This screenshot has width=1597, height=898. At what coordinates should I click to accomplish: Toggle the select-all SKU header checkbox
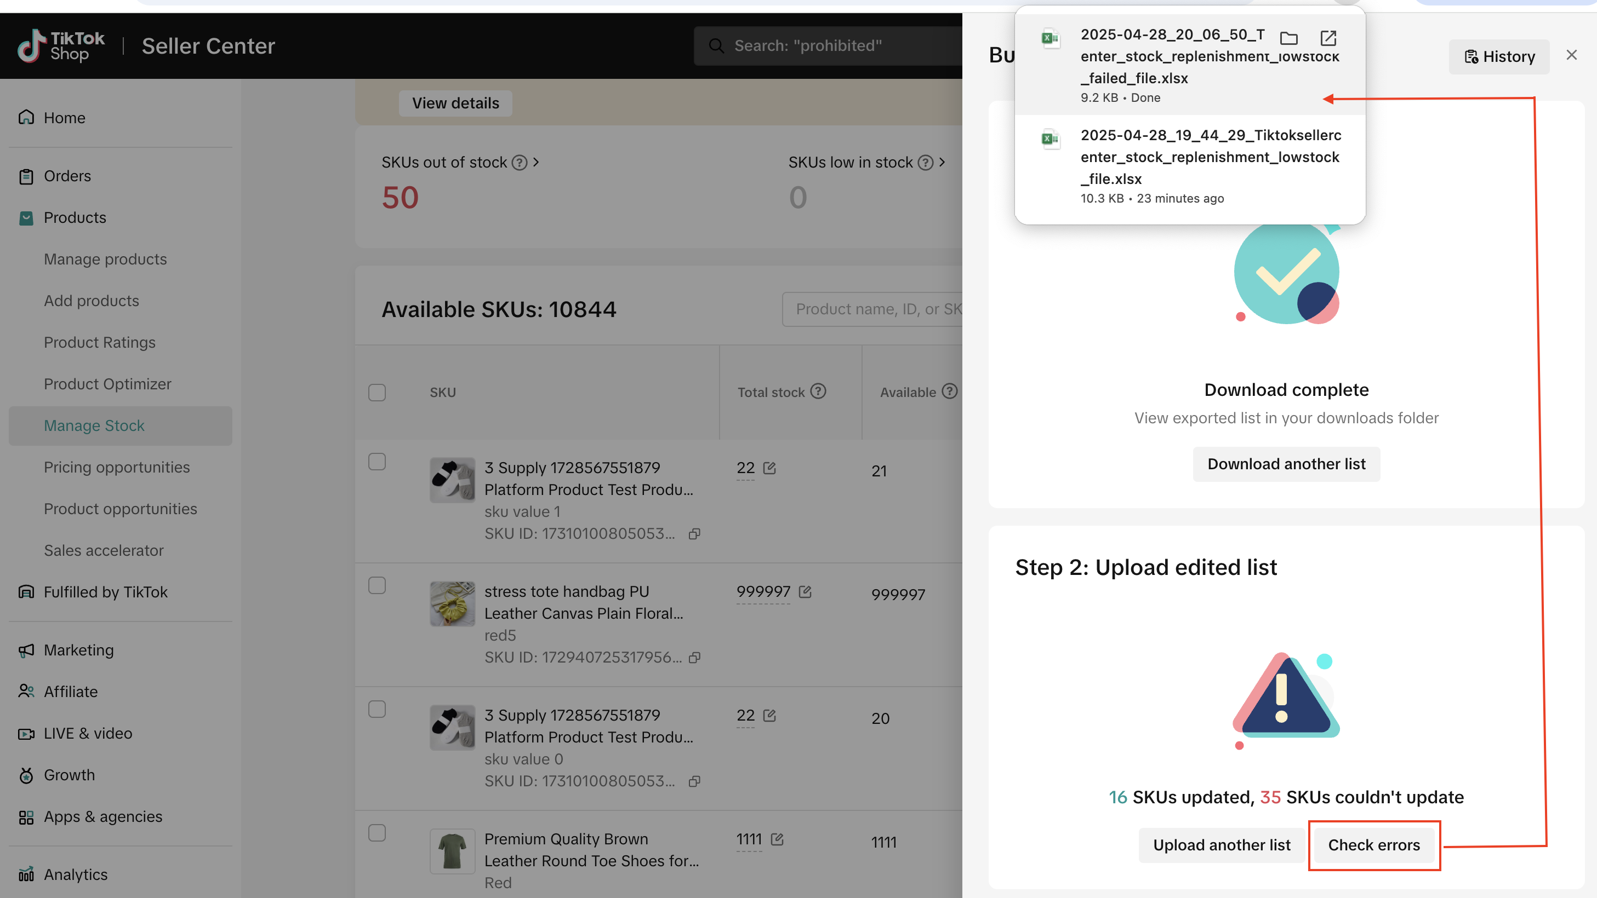point(377,393)
